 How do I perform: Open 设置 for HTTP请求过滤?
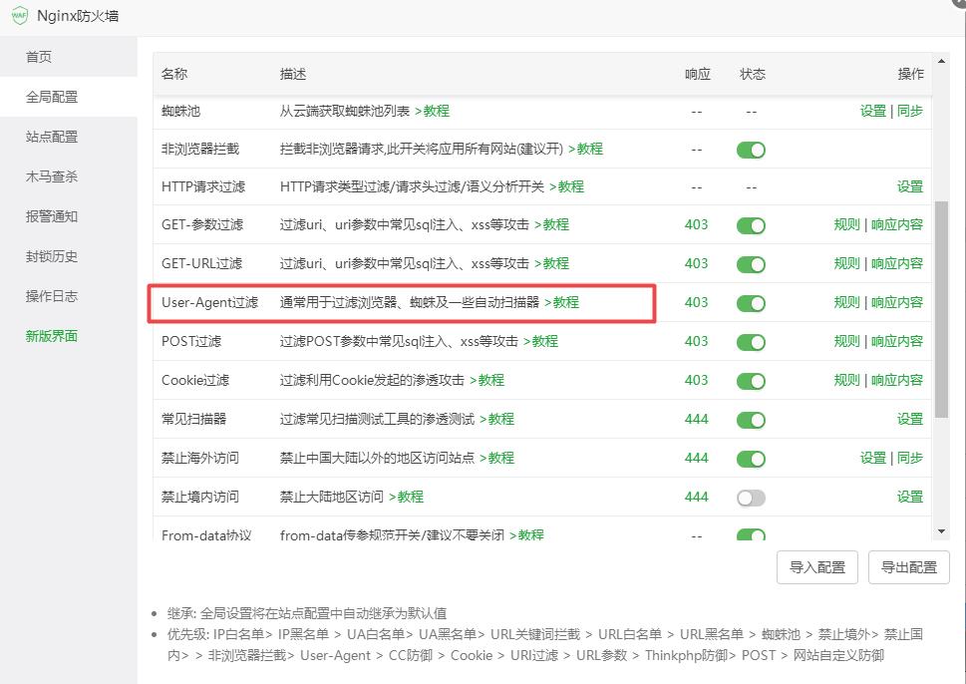pyautogui.click(x=910, y=186)
